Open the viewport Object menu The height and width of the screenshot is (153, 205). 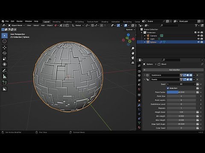[x=50, y=25]
